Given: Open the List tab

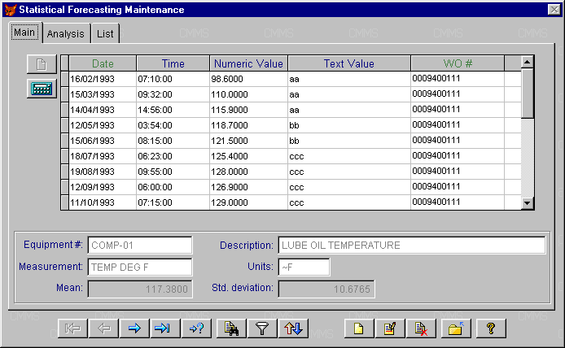Looking at the screenshot, I should [105, 34].
